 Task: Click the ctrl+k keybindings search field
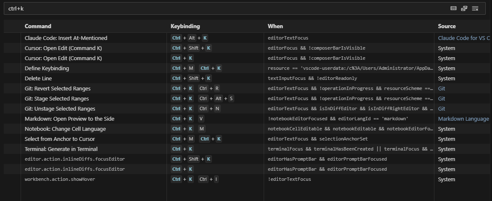[x=210, y=8]
